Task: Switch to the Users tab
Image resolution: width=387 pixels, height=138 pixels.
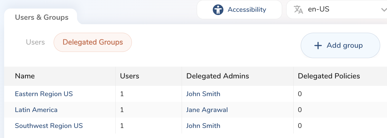Action: (x=35, y=42)
